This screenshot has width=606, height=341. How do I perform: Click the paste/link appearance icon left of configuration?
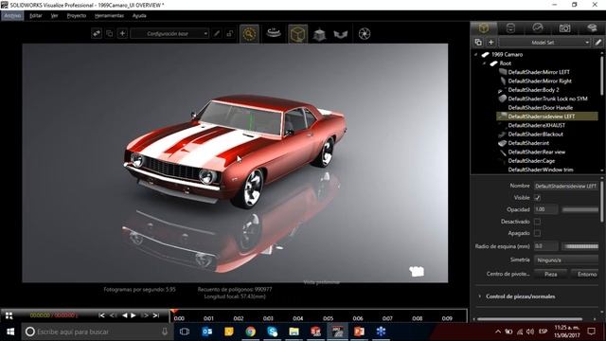(97, 34)
